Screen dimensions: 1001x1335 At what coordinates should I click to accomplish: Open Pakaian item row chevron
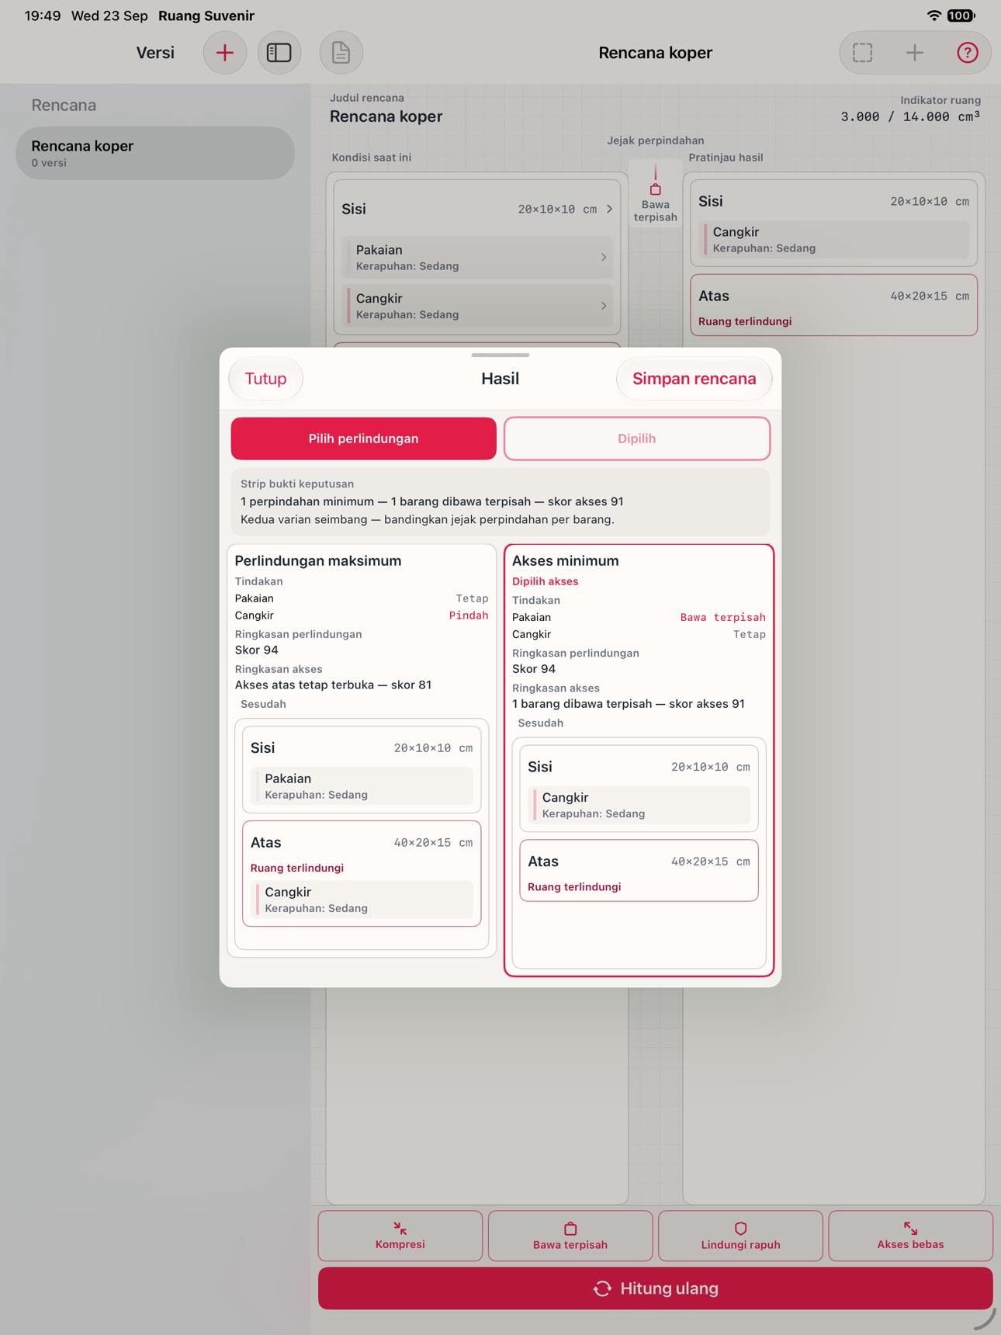pyautogui.click(x=604, y=258)
